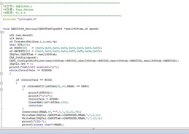This screenshot has width=189, height=134.
Task: Collapse the header comment block fold marker
Action: pyautogui.click(x=1, y=3)
